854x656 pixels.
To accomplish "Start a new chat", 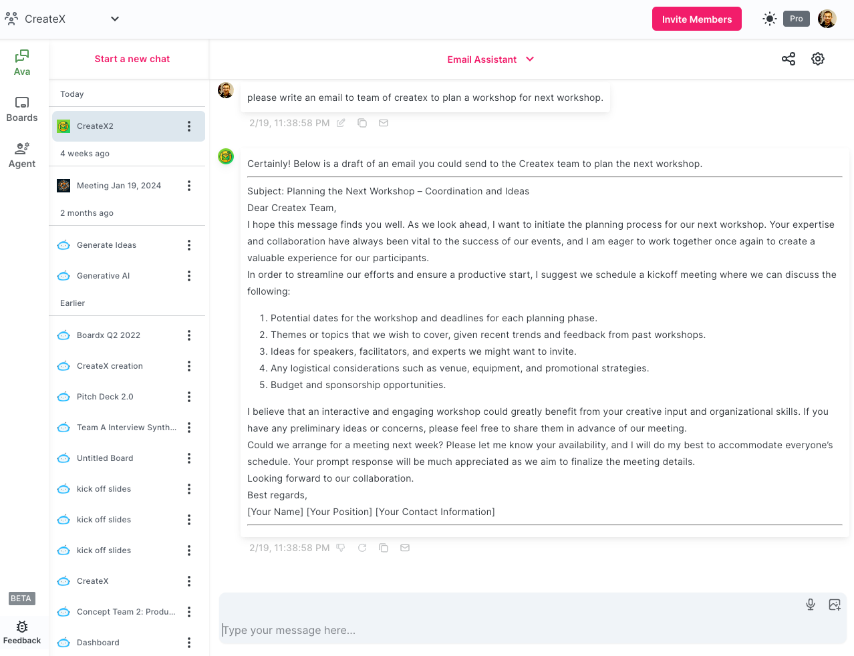I will (x=132, y=59).
